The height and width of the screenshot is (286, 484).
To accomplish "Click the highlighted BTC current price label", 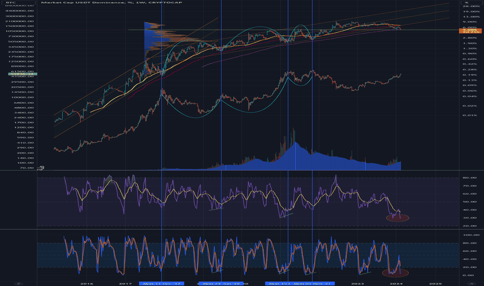I will 22,74.
